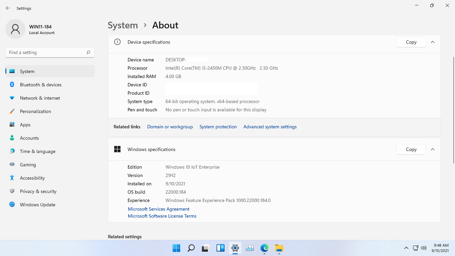This screenshot has width=455, height=256.
Task: Click the Windows logo beside Windows specifications
Action: pyautogui.click(x=117, y=149)
